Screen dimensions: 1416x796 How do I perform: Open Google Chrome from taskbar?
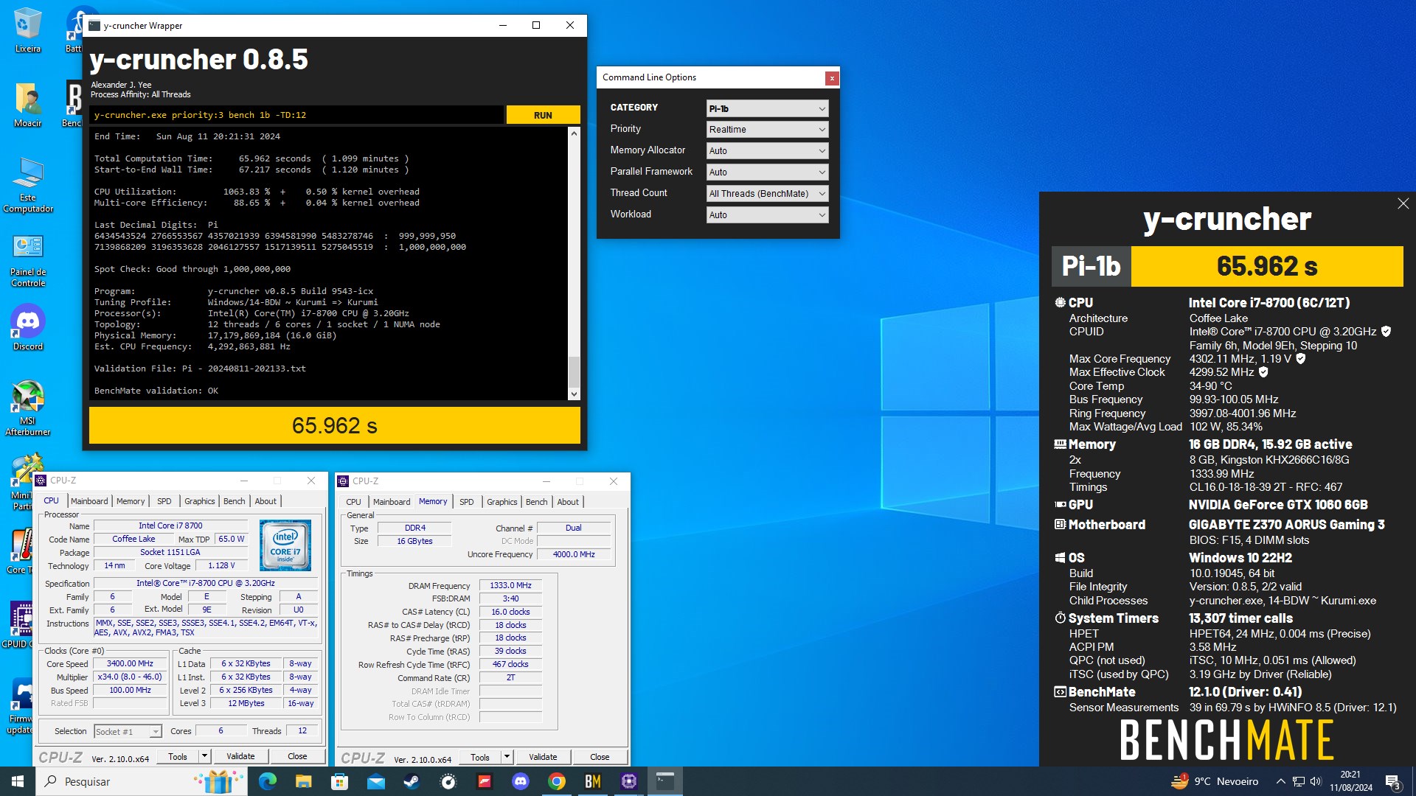click(x=557, y=781)
